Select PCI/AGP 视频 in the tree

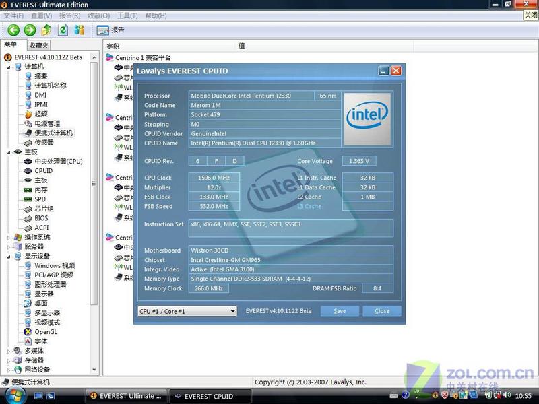pyautogui.click(x=54, y=275)
